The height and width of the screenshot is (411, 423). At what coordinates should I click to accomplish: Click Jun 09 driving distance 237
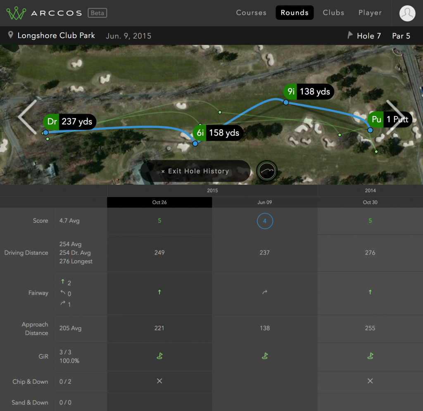pos(265,253)
